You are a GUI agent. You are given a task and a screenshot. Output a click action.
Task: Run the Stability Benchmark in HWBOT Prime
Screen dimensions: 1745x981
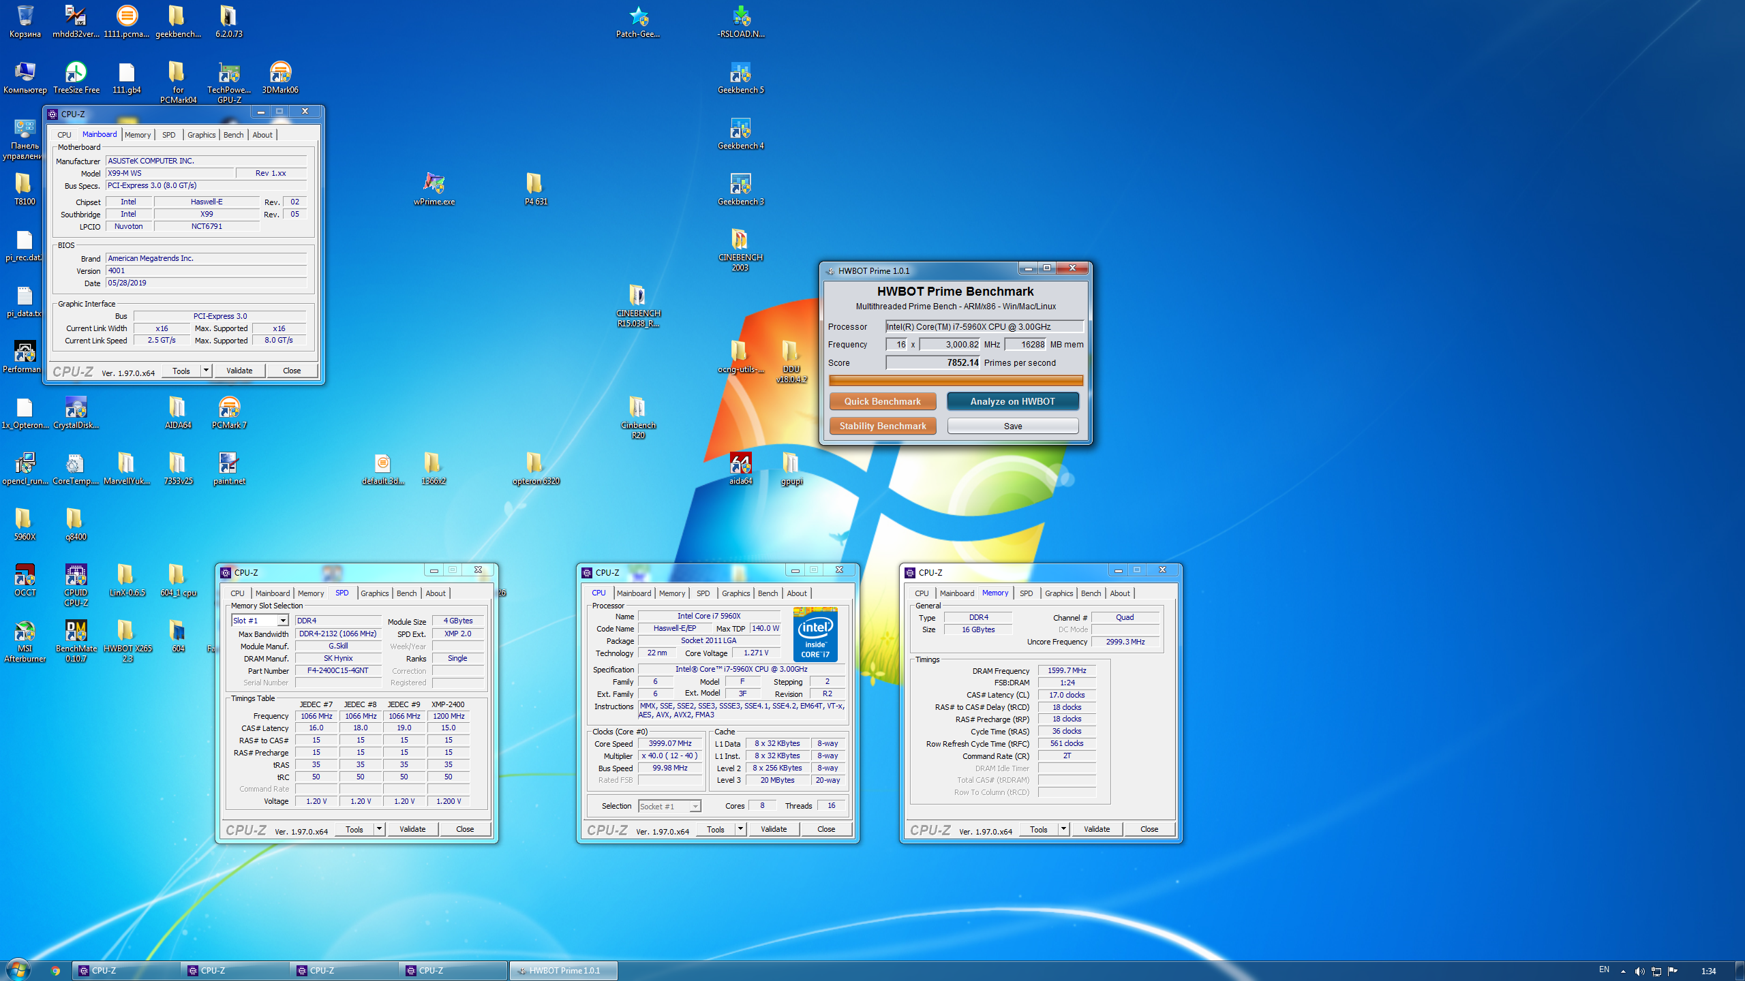tap(883, 426)
